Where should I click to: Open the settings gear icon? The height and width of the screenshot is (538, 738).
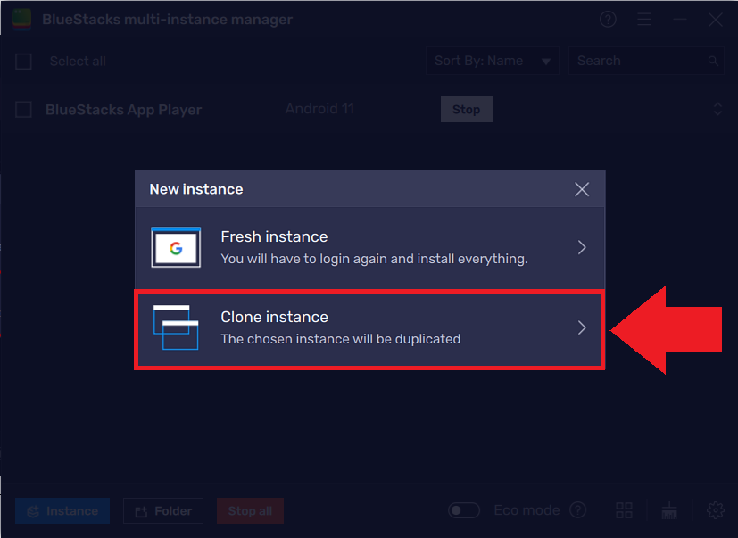click(715, 510)
